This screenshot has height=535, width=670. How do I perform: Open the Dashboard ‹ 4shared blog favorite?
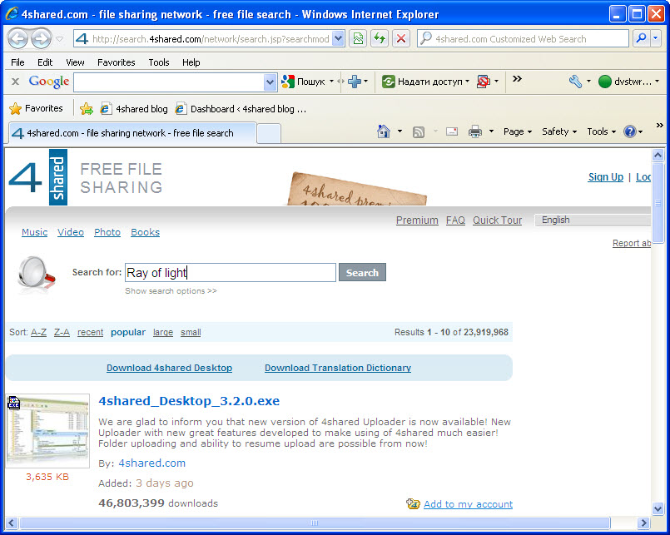[241, 109]
